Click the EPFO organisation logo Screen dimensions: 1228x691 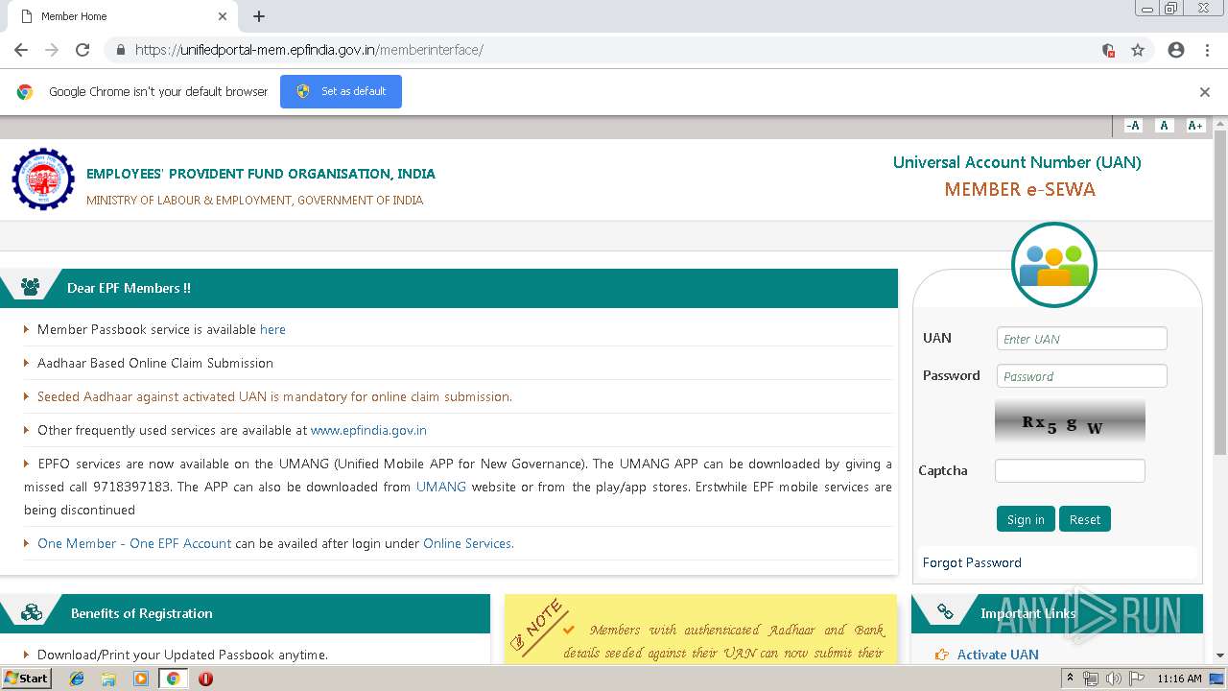(43, 179)
